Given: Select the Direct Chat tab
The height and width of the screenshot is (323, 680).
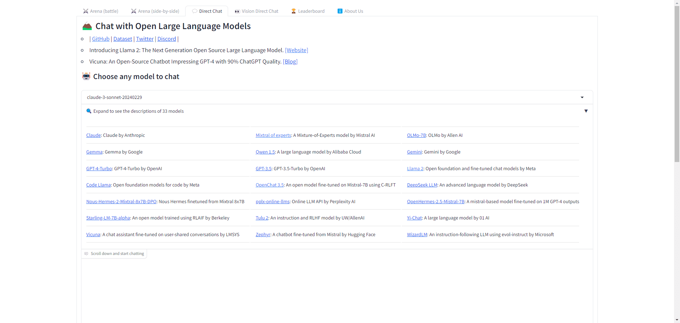Looking at the screenshot, I should point(207,11).
